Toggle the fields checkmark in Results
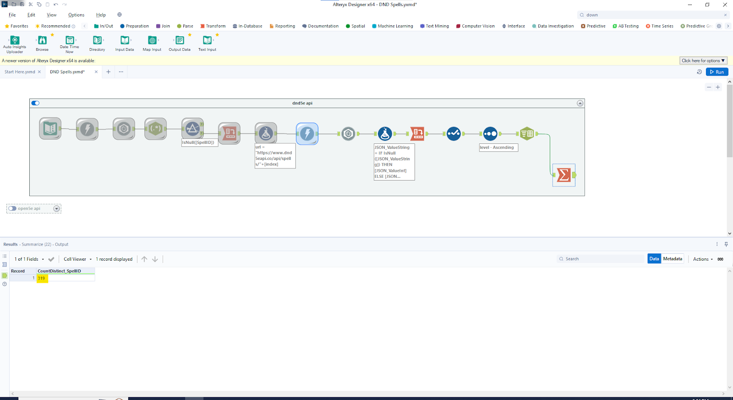 (51, 259)
